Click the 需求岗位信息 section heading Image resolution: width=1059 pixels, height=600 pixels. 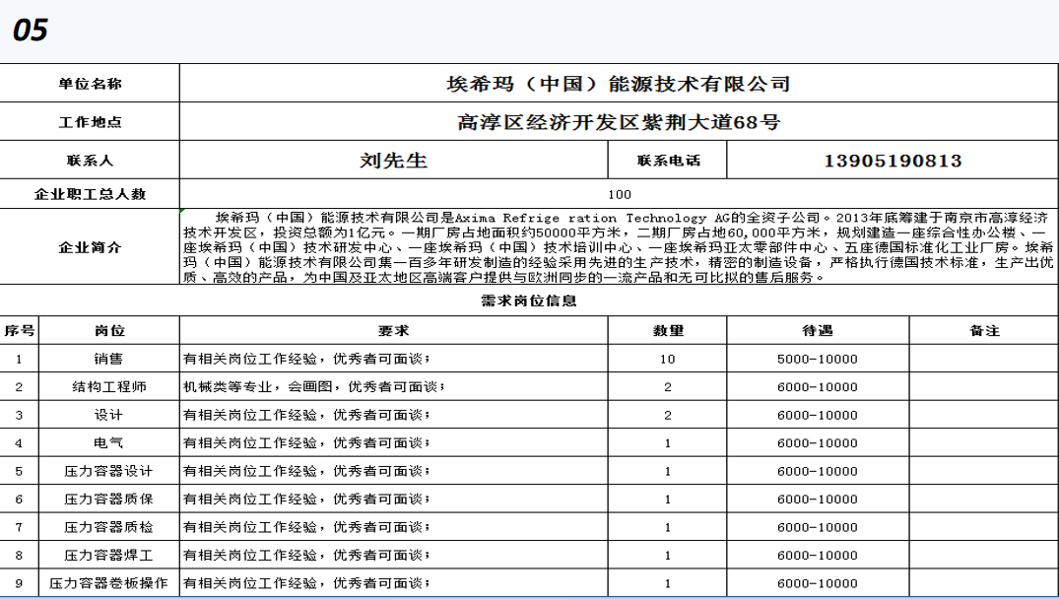529,300
